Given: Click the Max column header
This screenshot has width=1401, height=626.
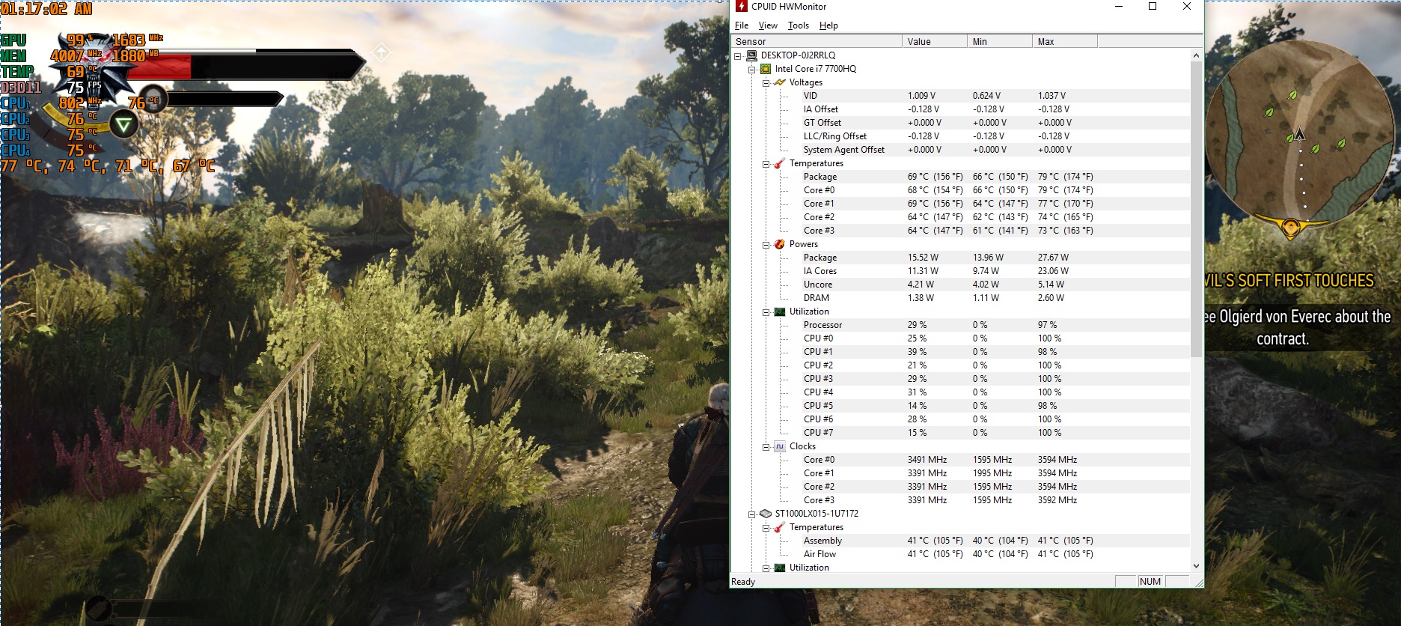Looking at the screenshot, I should [x=1064, y=42].
